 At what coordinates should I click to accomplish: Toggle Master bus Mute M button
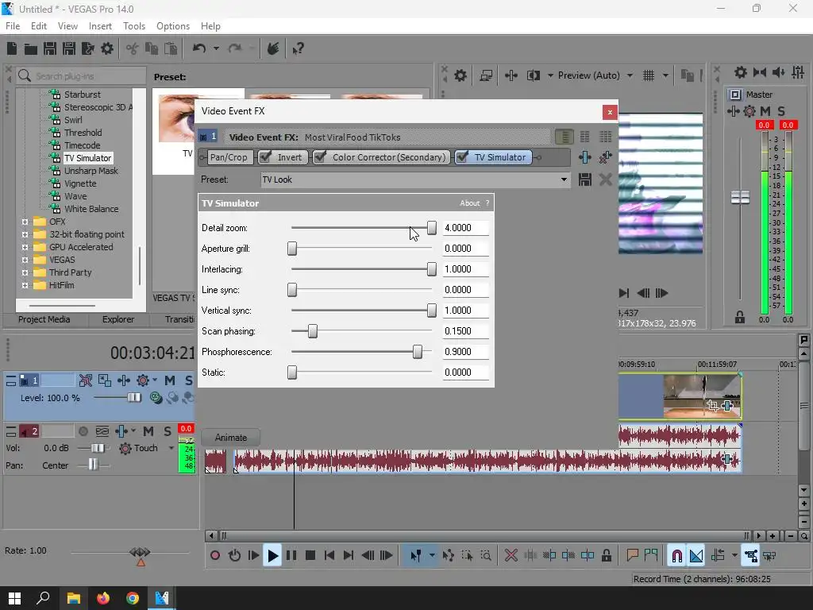coord(765,111)
